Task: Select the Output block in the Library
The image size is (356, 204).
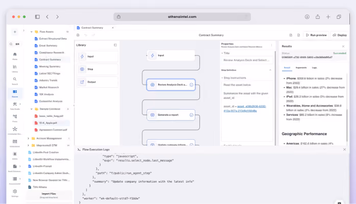Action: coord(97,82)
